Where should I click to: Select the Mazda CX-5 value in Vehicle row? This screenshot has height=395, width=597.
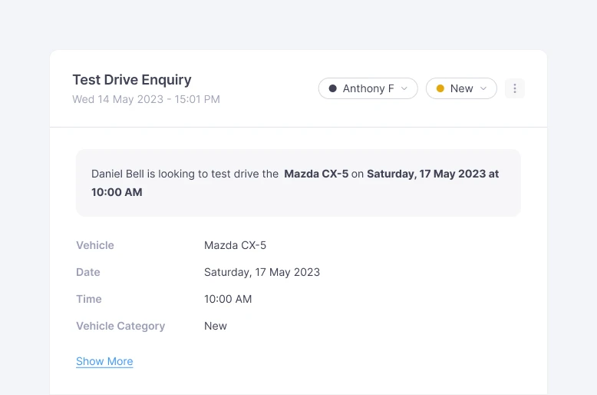235,245
